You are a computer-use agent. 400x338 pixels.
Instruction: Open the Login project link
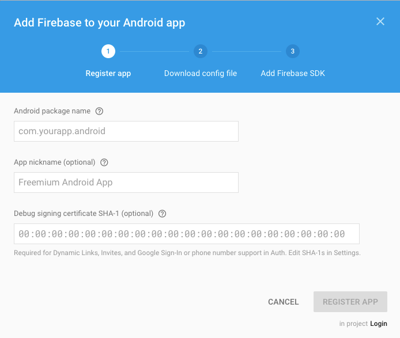point(379,324)
